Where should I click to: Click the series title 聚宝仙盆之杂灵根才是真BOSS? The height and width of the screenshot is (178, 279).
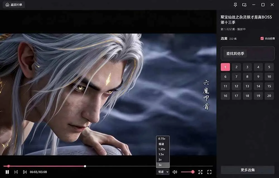pos(246,17)
